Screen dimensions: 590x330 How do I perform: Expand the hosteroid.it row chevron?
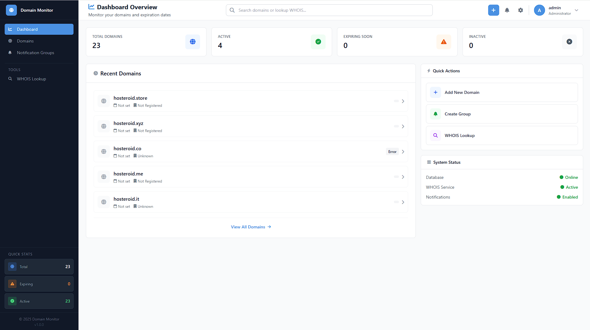pos(403,202)
